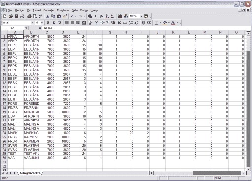Open the Arial font name dropdown

pyautogui.click(x=32, y=23)
